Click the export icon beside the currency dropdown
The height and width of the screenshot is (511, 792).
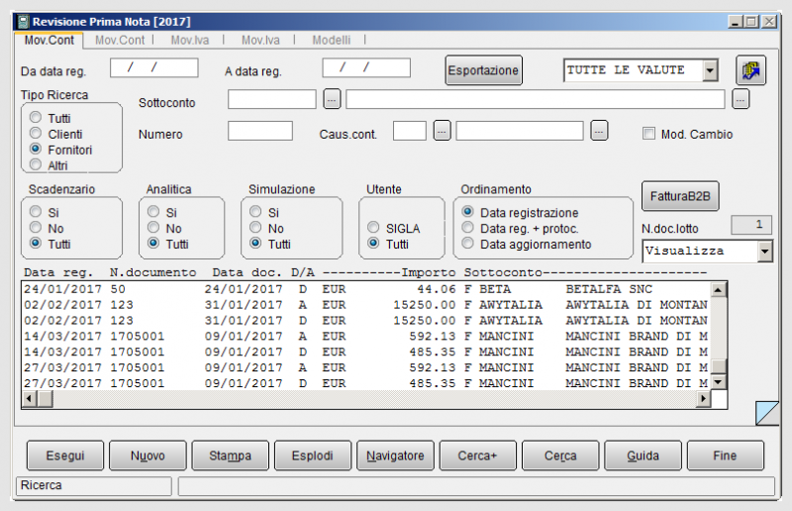pyautogui.click(x=750, y=70)
